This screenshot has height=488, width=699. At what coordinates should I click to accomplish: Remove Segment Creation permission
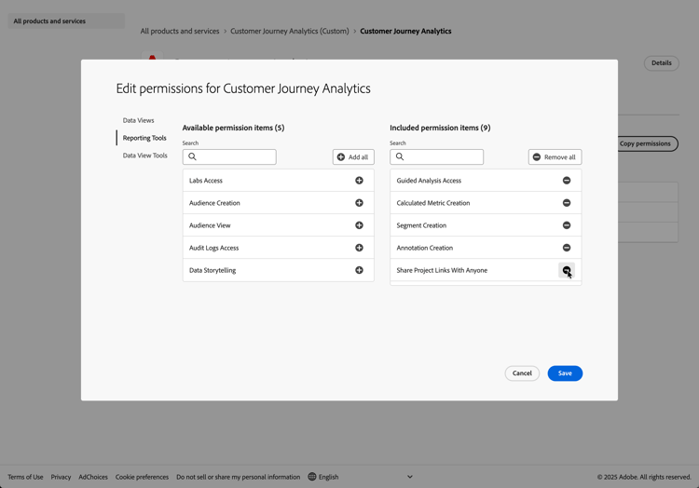567,225
